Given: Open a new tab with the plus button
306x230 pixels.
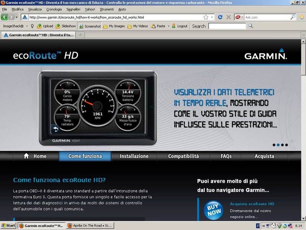Looking at the screenshot, I should 80,35.
